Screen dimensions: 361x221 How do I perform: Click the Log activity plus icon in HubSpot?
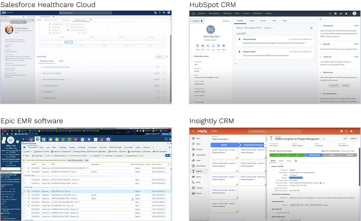point(213,46)
